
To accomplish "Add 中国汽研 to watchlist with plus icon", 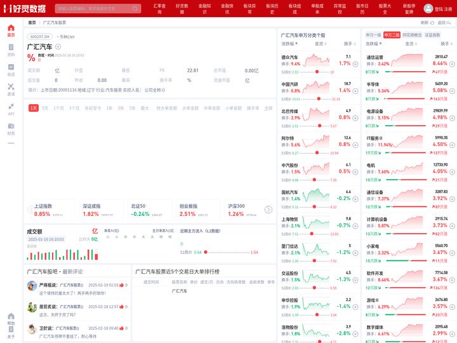I will point(355,91).
